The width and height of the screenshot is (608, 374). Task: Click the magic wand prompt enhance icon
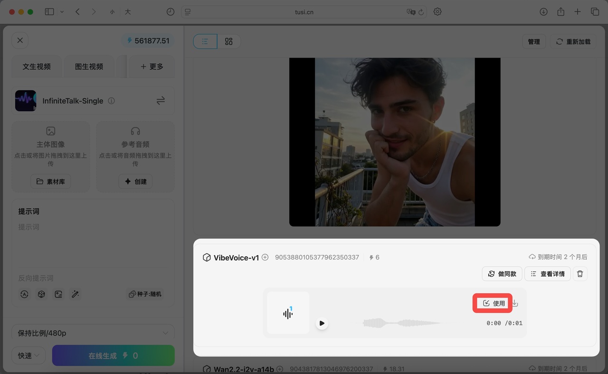pos(75,294)
